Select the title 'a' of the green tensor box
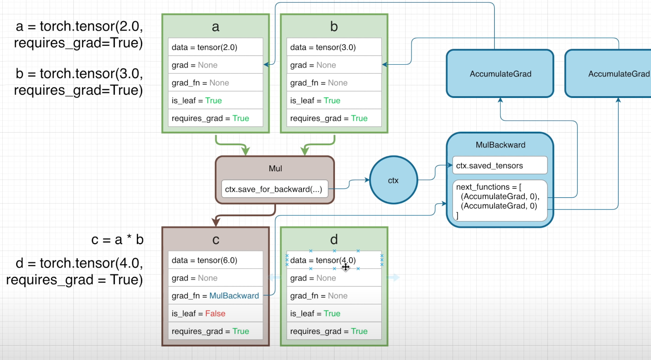Viewport: 651px width, 360px height. click(216, 27)
